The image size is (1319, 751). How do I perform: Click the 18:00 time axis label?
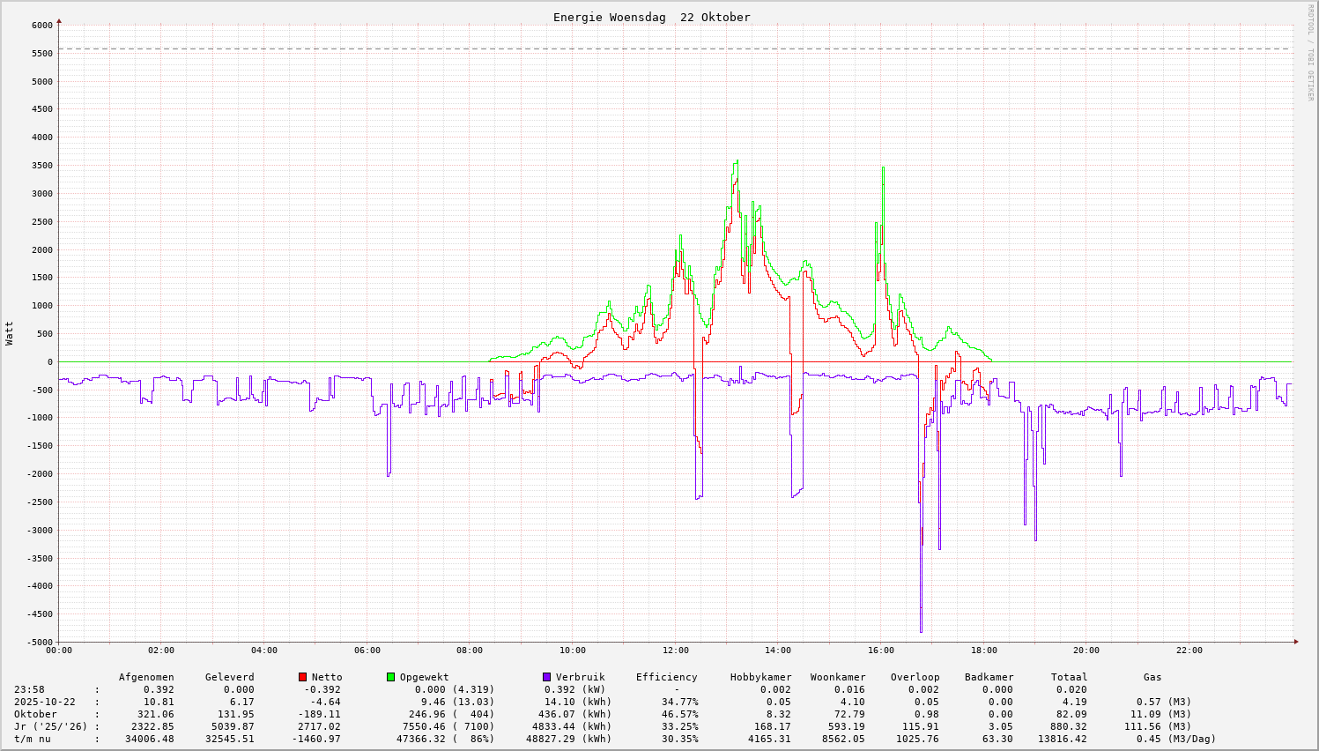click(x=983, y=651)
